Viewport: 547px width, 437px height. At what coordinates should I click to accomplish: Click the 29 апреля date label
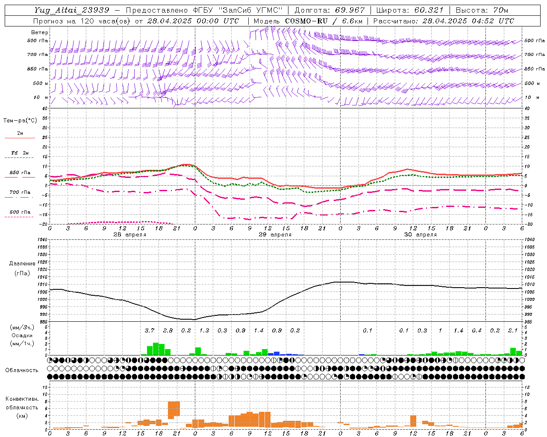pos(275,235)
